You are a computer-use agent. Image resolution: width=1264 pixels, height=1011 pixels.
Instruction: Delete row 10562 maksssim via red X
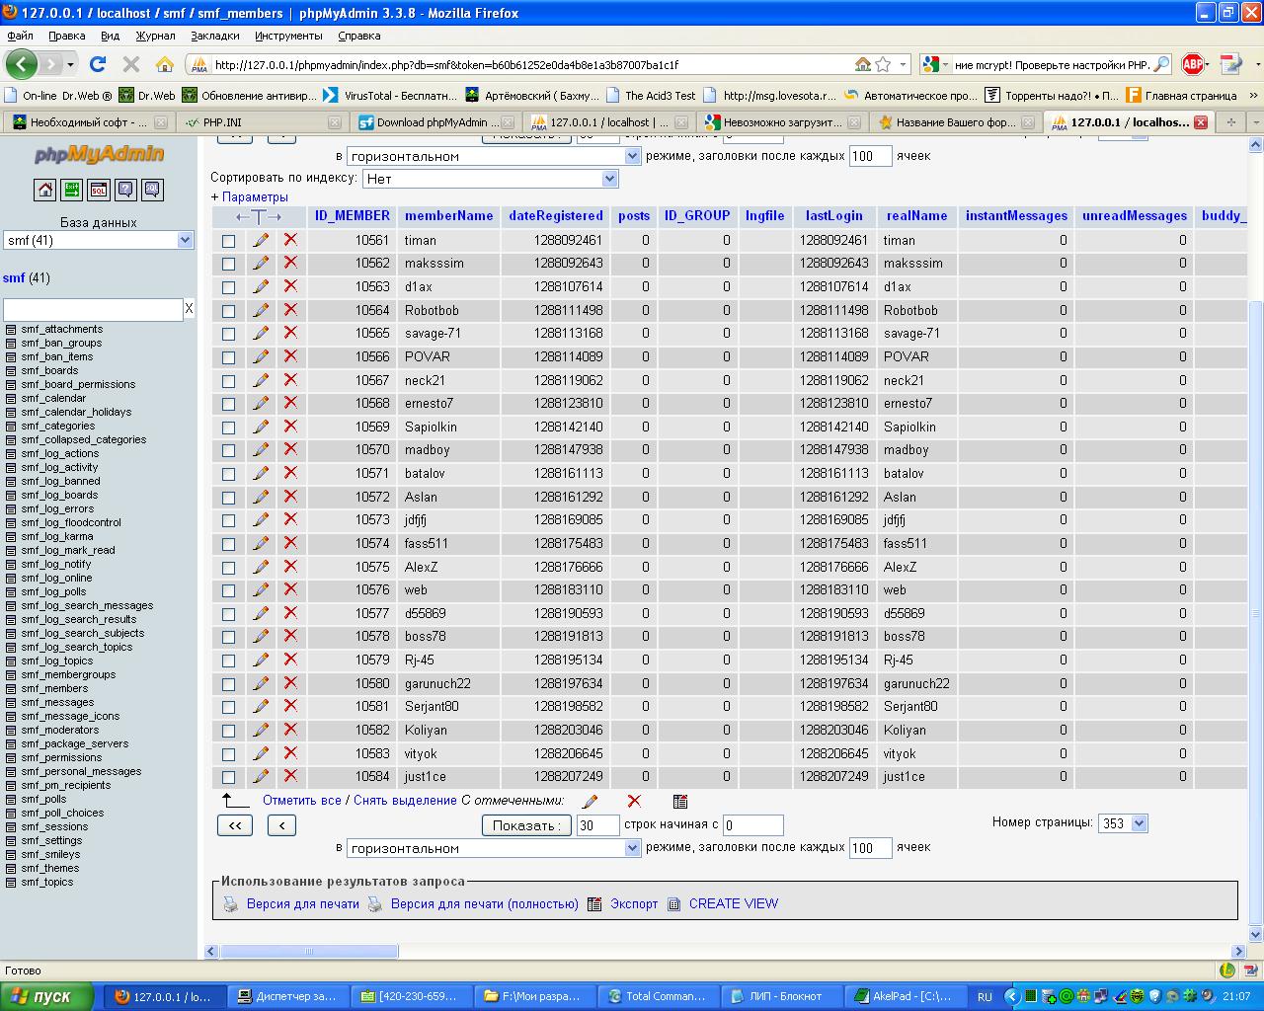[290, 263]
